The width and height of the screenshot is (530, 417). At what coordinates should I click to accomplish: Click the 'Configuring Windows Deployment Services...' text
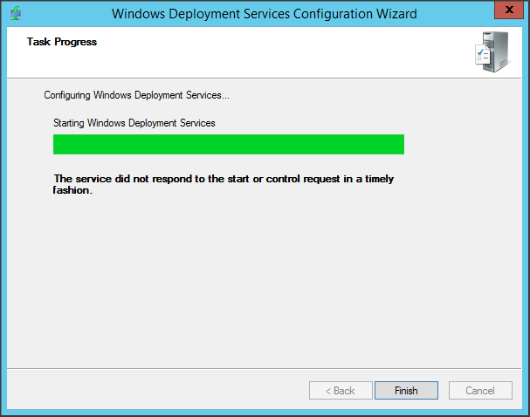click(137, 95)
